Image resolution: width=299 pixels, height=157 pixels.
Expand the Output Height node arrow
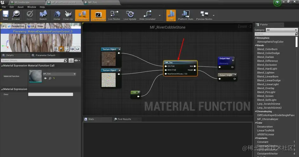(235, 75)
